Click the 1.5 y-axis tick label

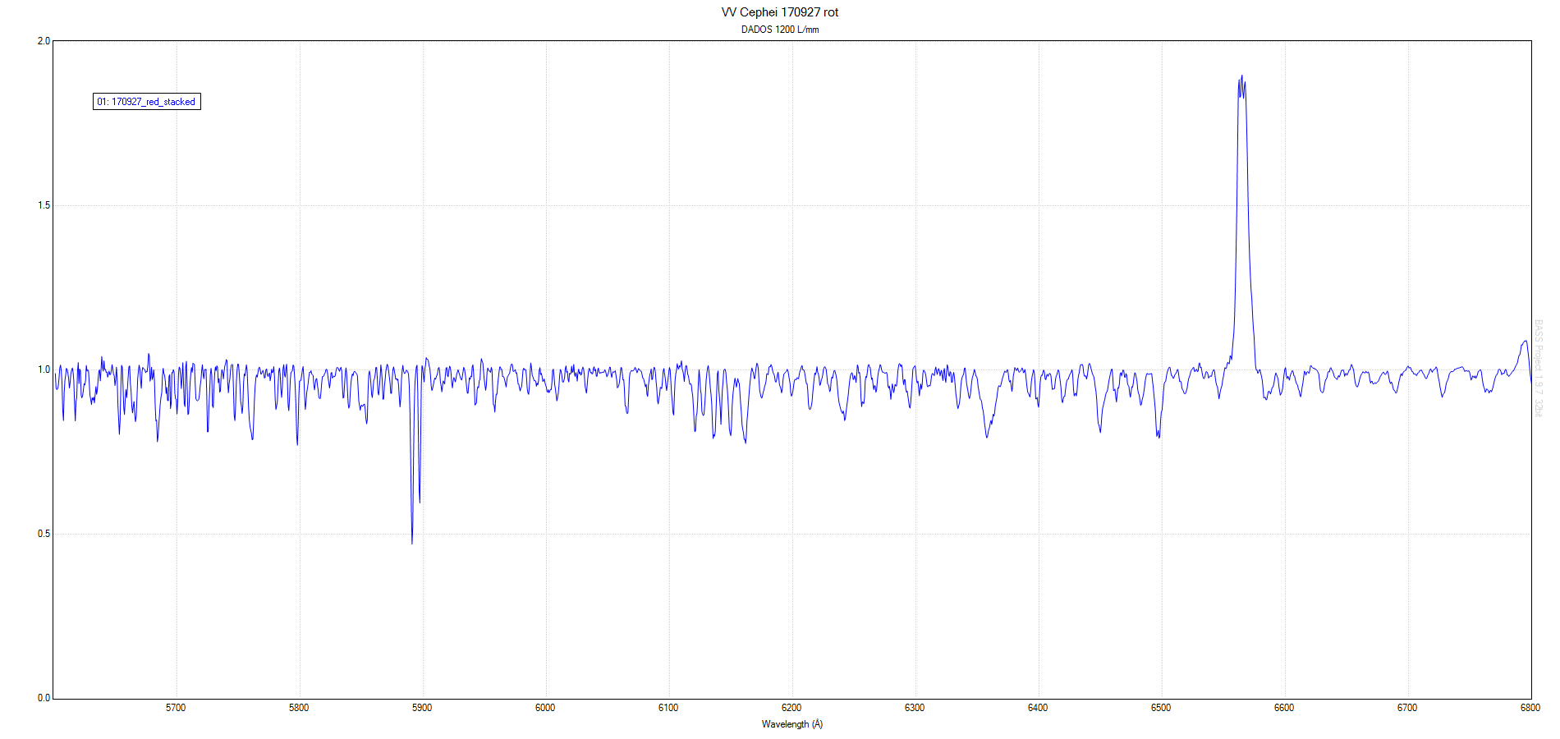44,205
